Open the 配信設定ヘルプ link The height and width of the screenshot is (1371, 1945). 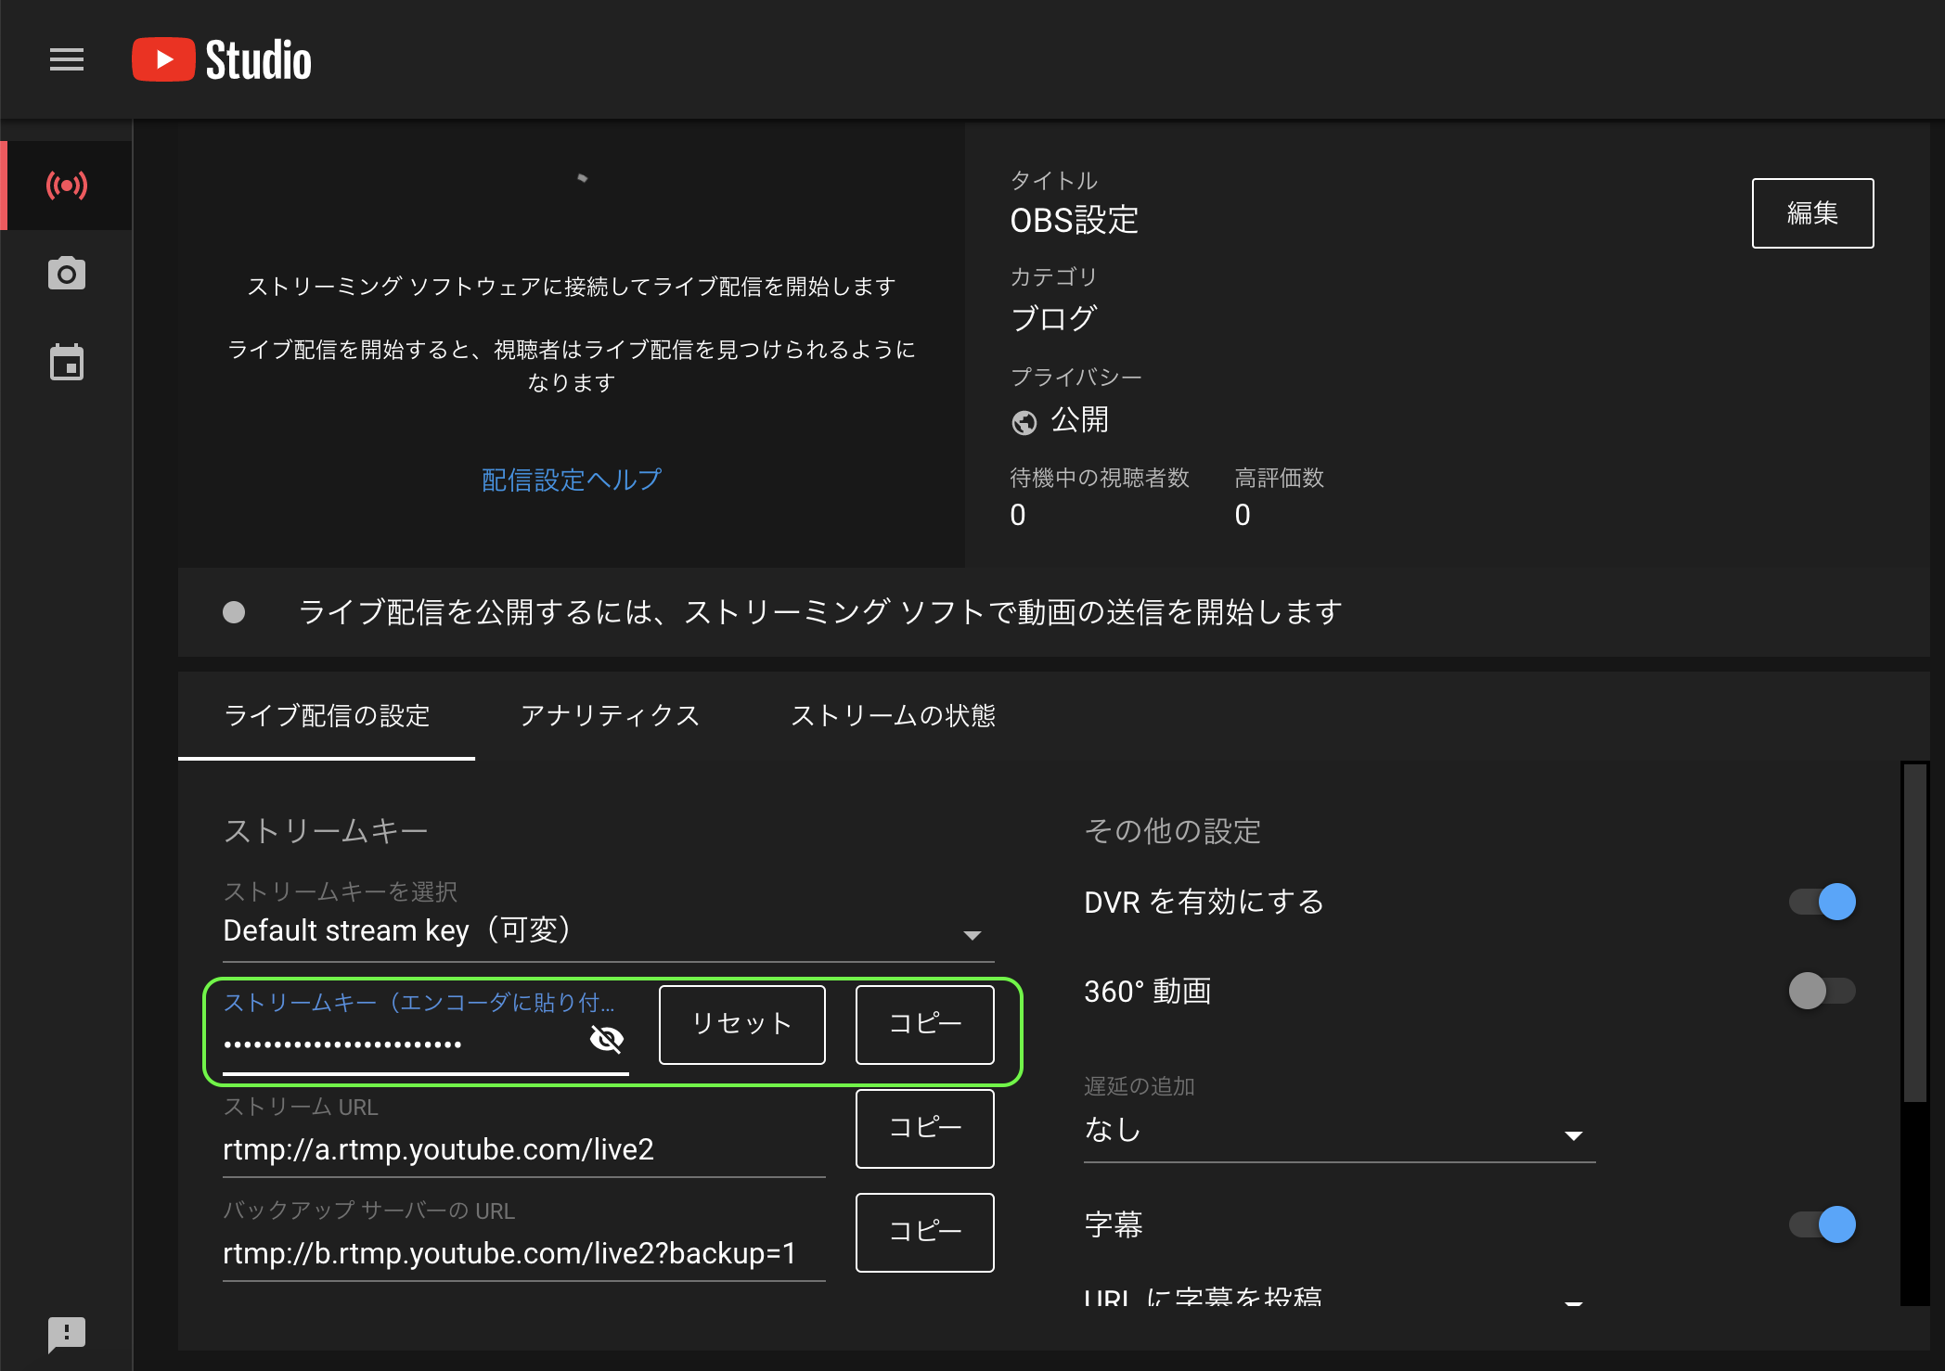(x=572, y=480)
